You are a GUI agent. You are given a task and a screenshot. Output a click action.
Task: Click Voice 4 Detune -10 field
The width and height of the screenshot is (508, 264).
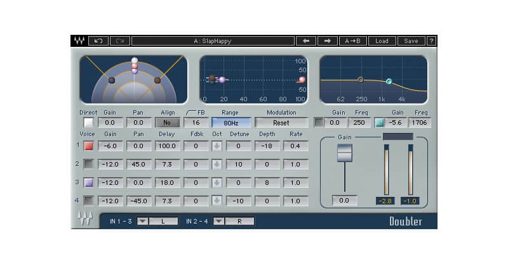point(239,201)
